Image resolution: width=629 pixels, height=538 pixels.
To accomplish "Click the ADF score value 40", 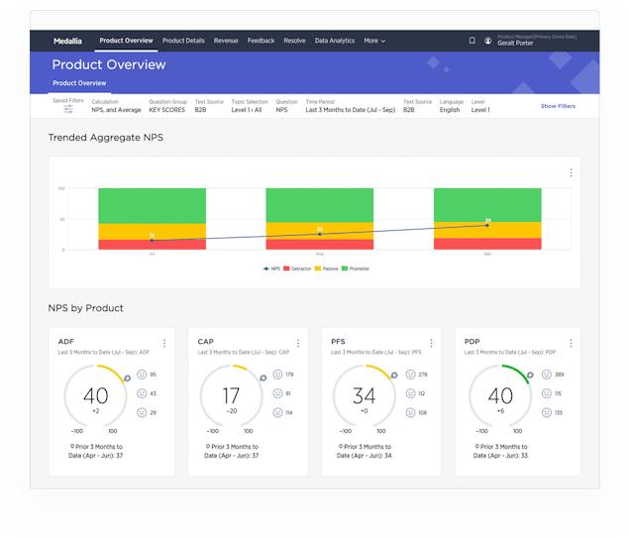I will click(96, 395).
